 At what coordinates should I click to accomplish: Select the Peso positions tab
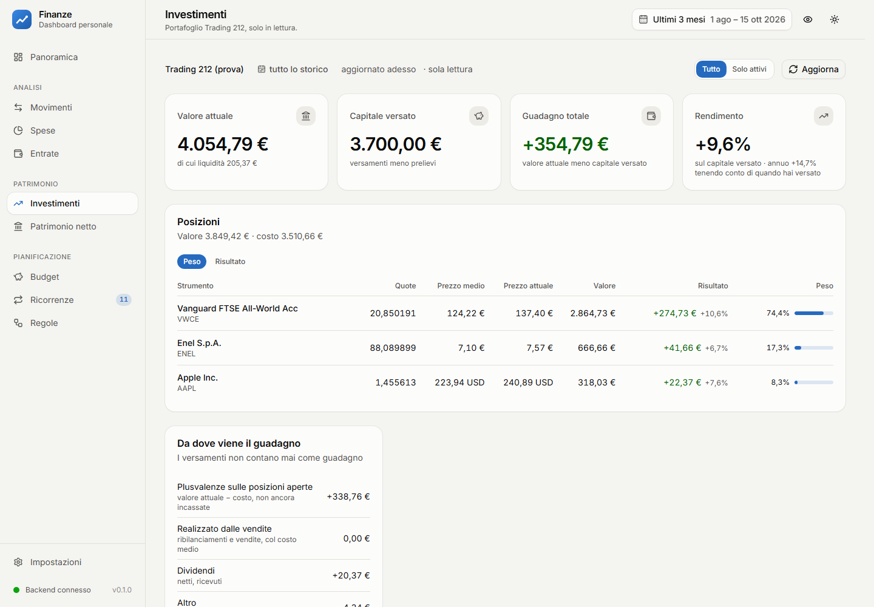pos(192,262)
